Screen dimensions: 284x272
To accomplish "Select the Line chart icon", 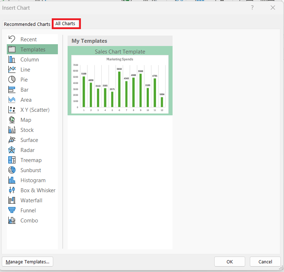I will point(12,69).
